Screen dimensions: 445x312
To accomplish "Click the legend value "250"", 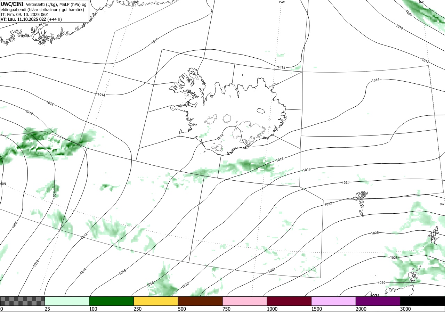I will 137,309.
